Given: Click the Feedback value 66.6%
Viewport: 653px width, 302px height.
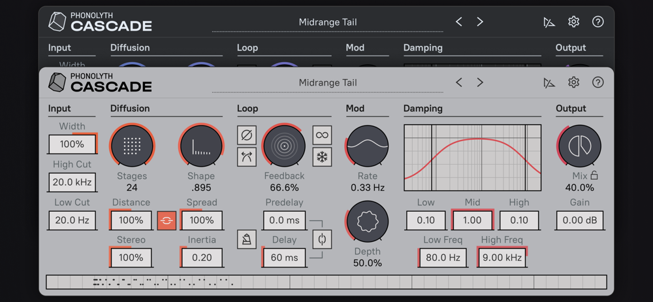Looking at the screenshot, I should (x=284, y=188).
